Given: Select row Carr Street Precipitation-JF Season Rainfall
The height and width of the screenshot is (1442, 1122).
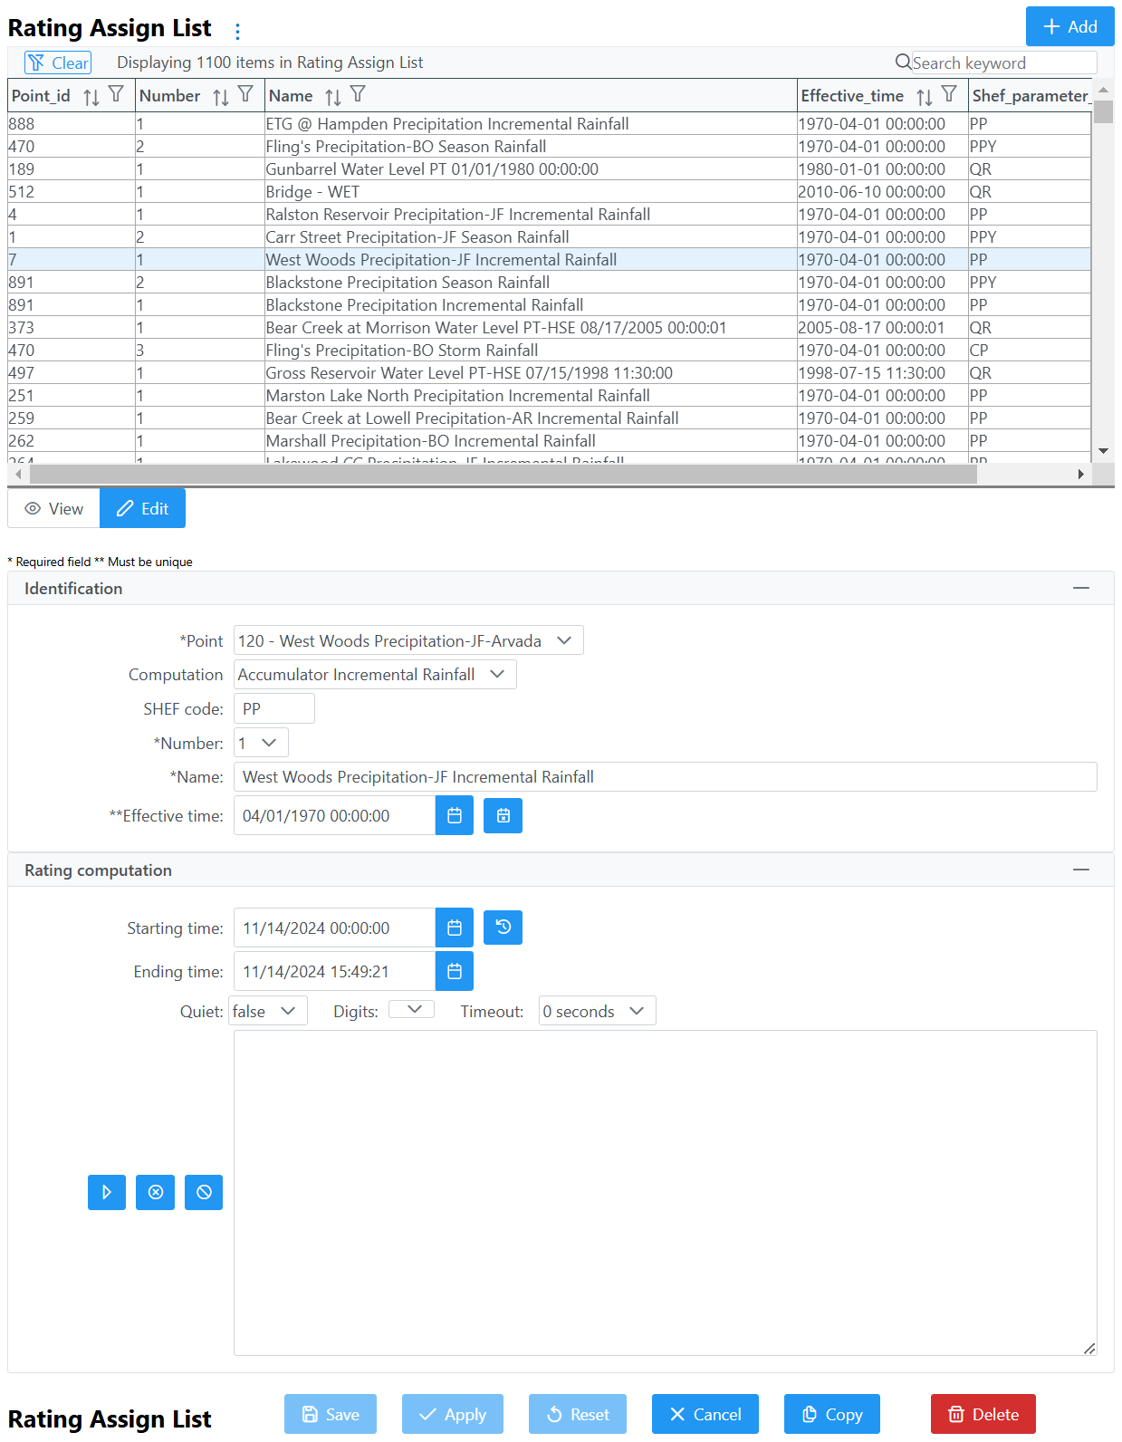Looking at the screenshot, I should coord(549,237).
